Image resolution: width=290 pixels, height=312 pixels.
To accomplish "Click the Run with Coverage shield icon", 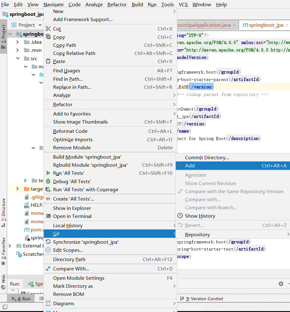I will [48, 189].
